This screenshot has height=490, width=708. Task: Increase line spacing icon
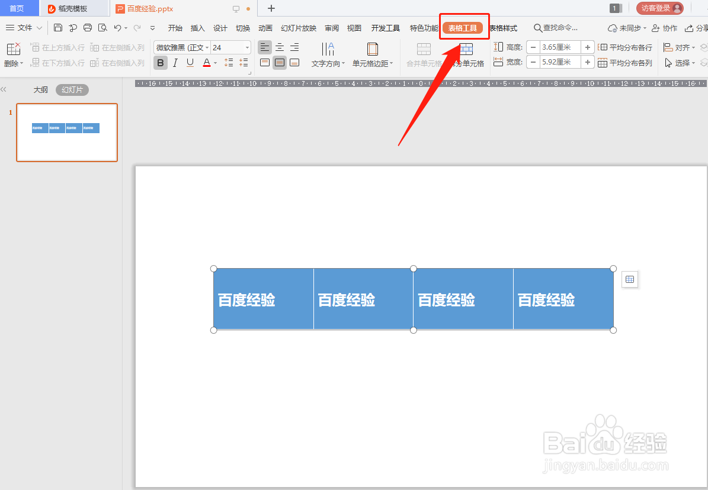(x=229, y=62)
